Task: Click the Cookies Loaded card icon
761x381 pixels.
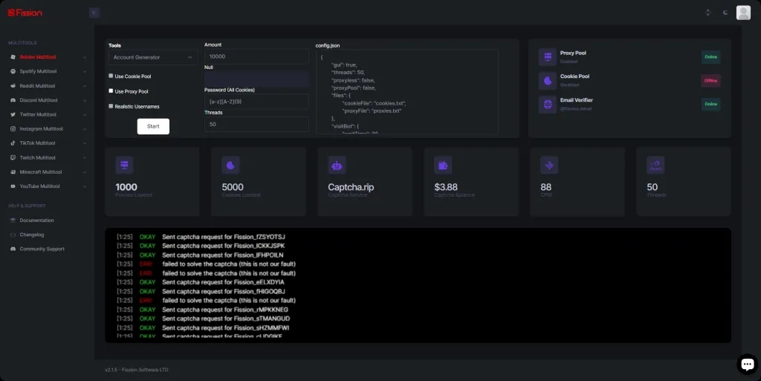Action: [x=230, y=165]
